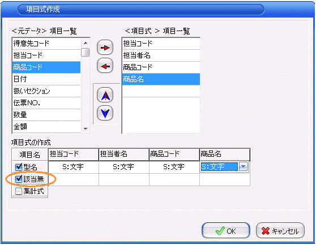Click the OK button with green checkmark
Viewport: 316px width, 245px height.
click(226, 231)
